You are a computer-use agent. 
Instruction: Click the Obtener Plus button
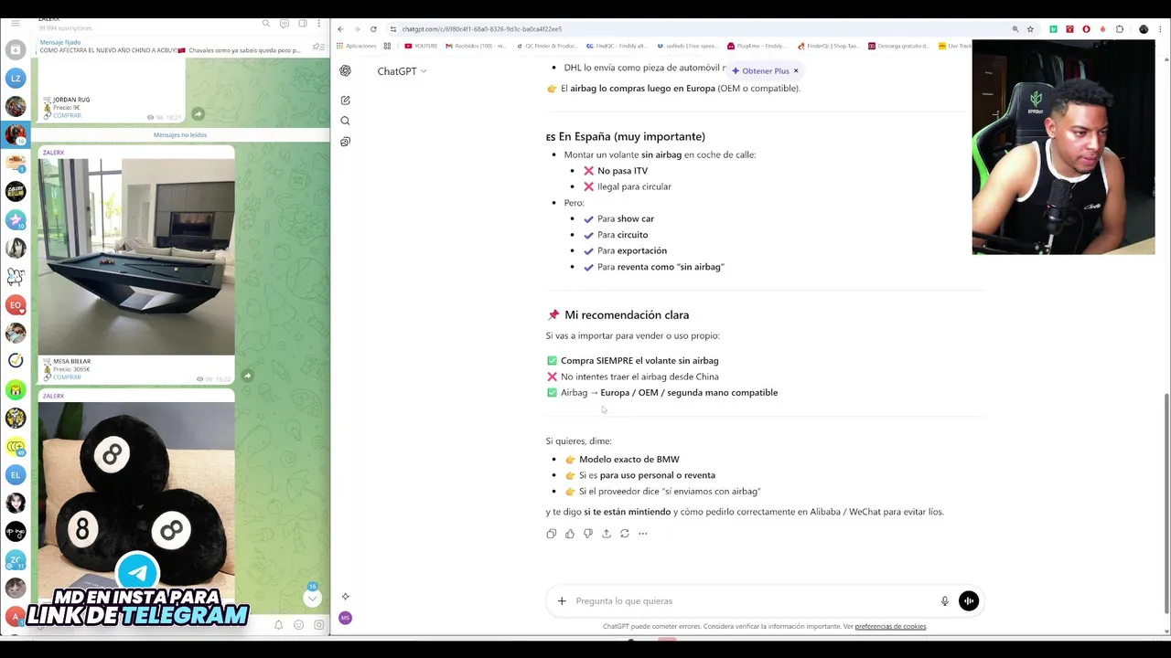coord(761,70)
